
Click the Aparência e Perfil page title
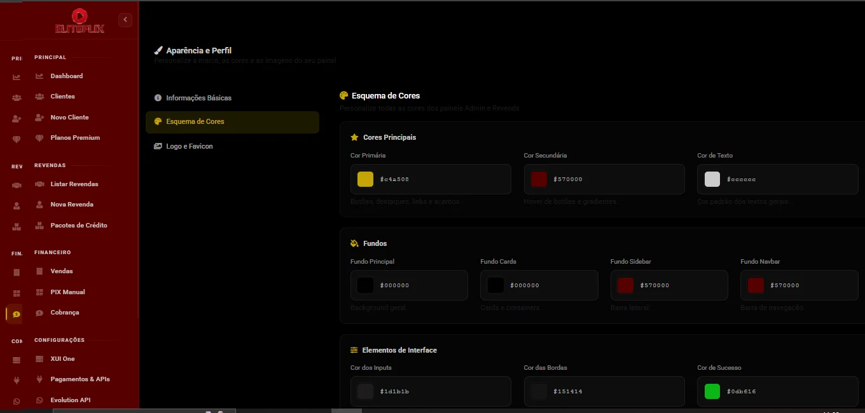pos(199,50)
